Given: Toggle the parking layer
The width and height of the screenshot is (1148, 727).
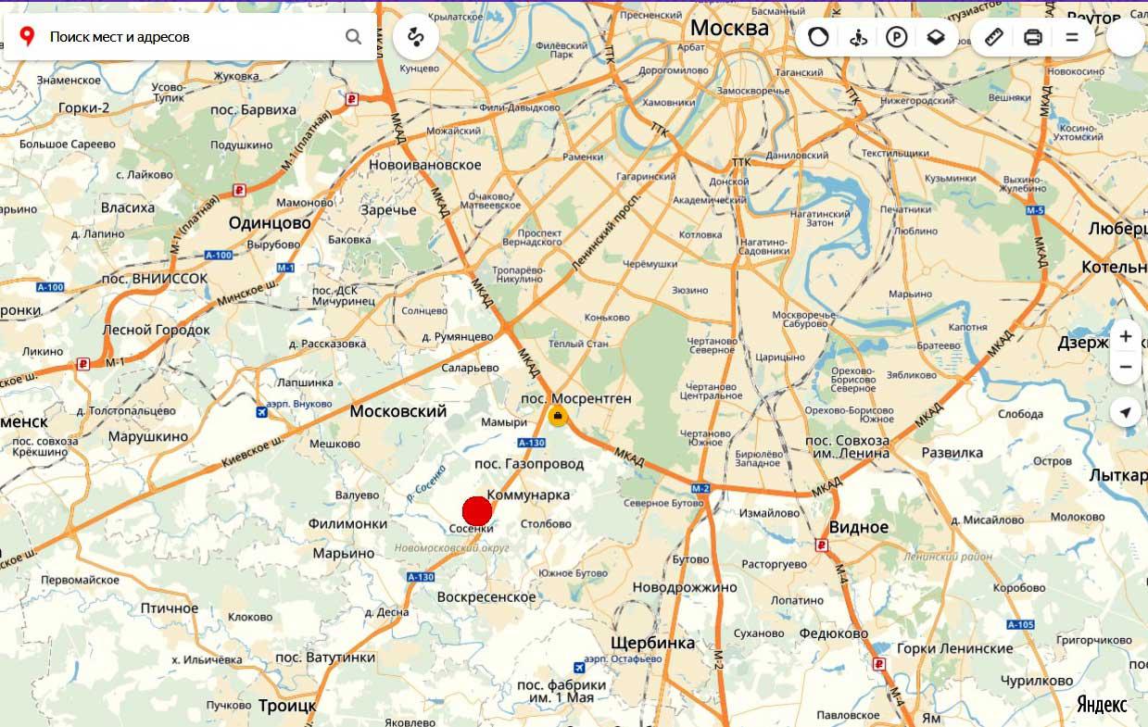Looking at the screenshot, I should tap(896, 37).
